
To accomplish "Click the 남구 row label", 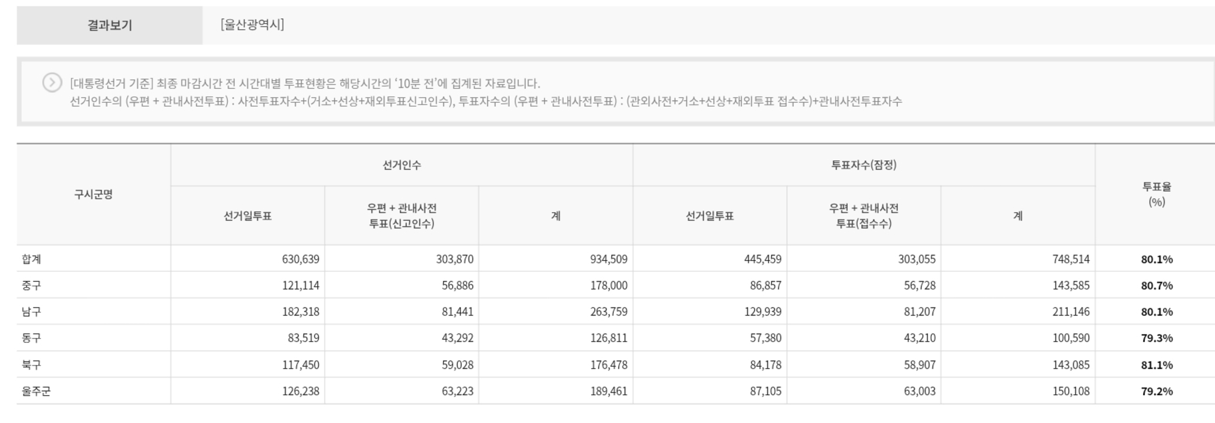I will pyautogui.click(x=32, y=312).
